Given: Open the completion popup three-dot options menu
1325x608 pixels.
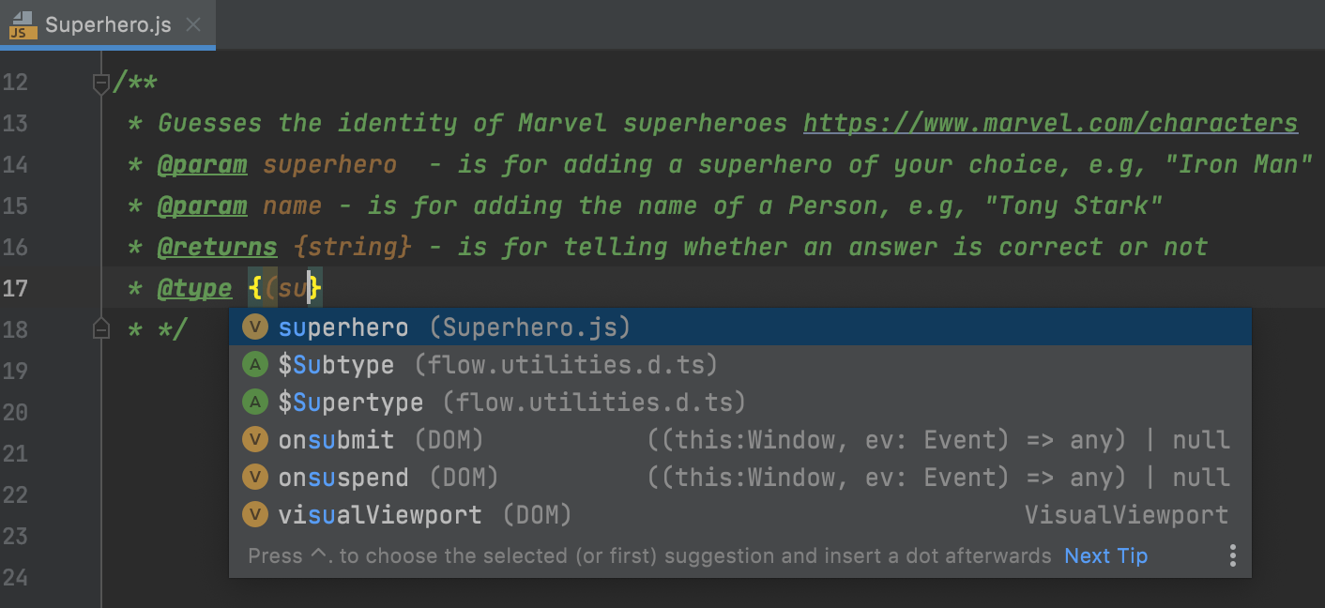Looking at the screenshot, I should [x=1232, y=556].
